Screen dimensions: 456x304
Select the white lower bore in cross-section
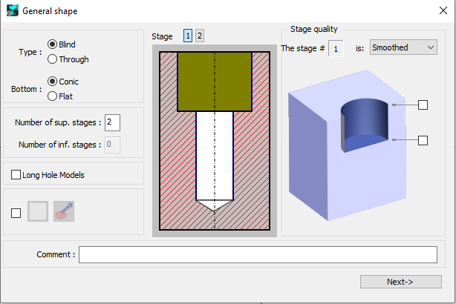coord(214,152)
